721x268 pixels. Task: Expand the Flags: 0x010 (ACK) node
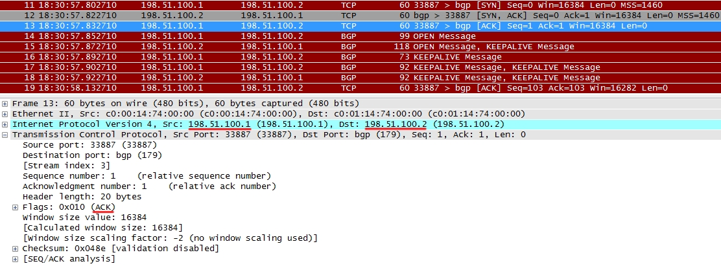(16, 207)
